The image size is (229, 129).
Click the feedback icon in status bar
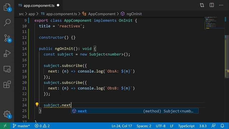[213, 126]
